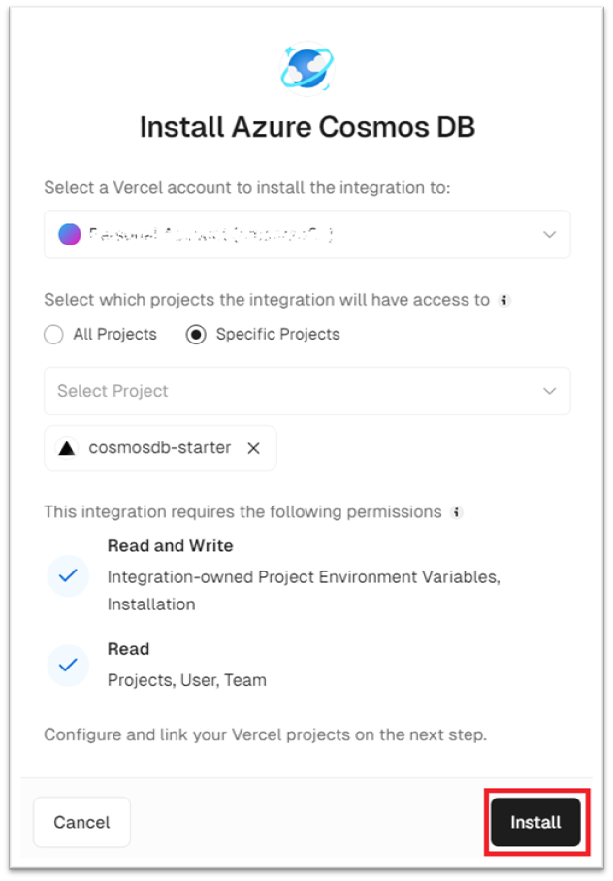The image size is (613, 881).
Task: Click the Select Project placeholder text
Action: point(113,391)
